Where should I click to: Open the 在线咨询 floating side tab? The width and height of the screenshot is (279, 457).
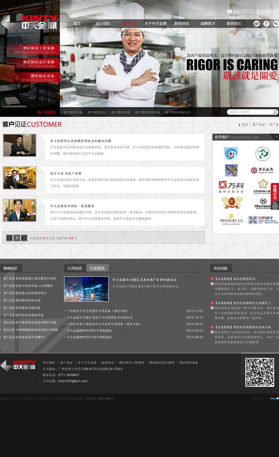click(x=275, y=193)
